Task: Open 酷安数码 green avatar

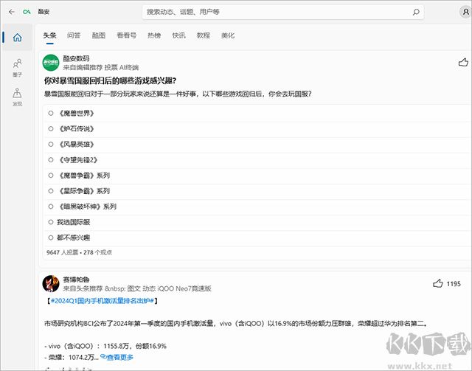Action: [51, 63]
